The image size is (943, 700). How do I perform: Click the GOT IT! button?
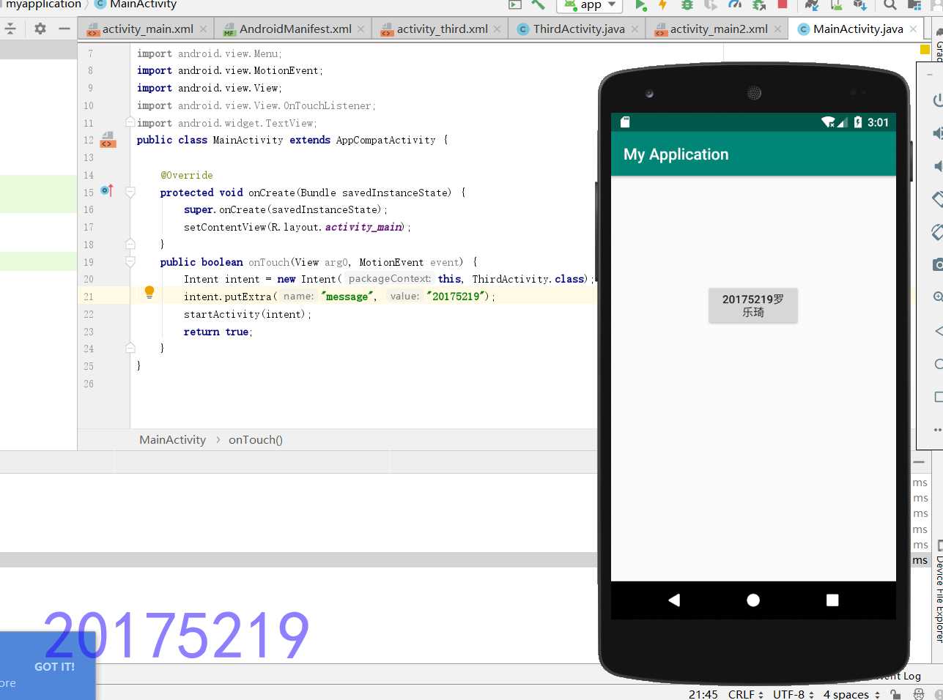54,667
